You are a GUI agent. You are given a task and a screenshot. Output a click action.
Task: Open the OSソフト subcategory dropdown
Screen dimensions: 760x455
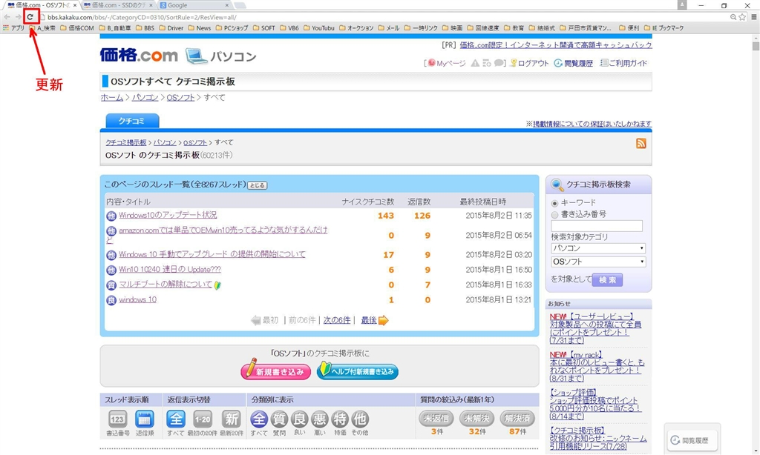tap(598, 262)
